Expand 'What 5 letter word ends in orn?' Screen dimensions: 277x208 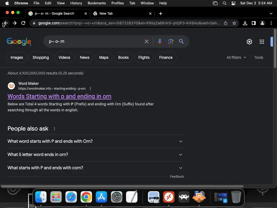[x=95, y=155]
